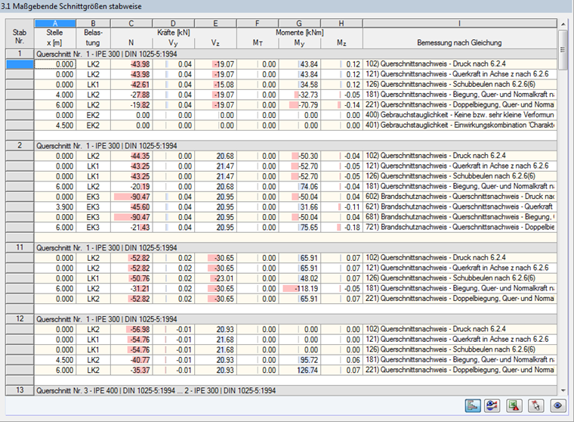The image size is (574, 422).
Task: Click the 'Momente [kNm]' group heading
Action: tap(299, 33)
